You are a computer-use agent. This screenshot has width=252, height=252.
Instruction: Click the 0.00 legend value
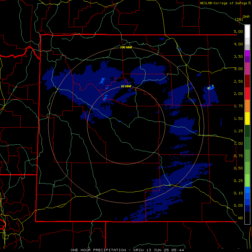point(238,206)
